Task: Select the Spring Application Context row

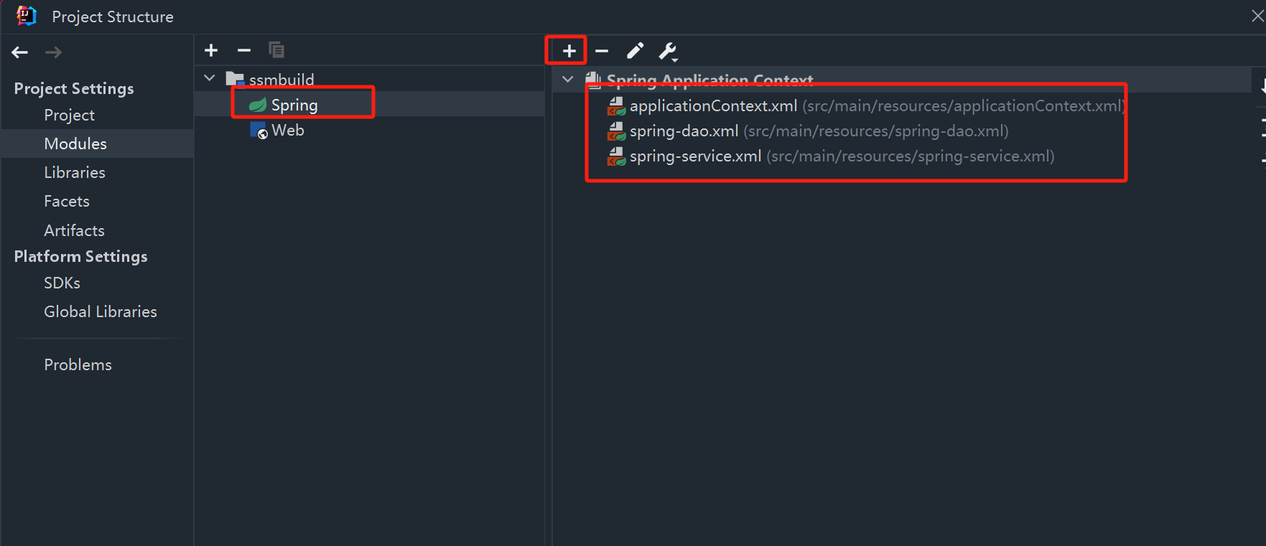Action: pyautogui.click(x=901, y=80)
